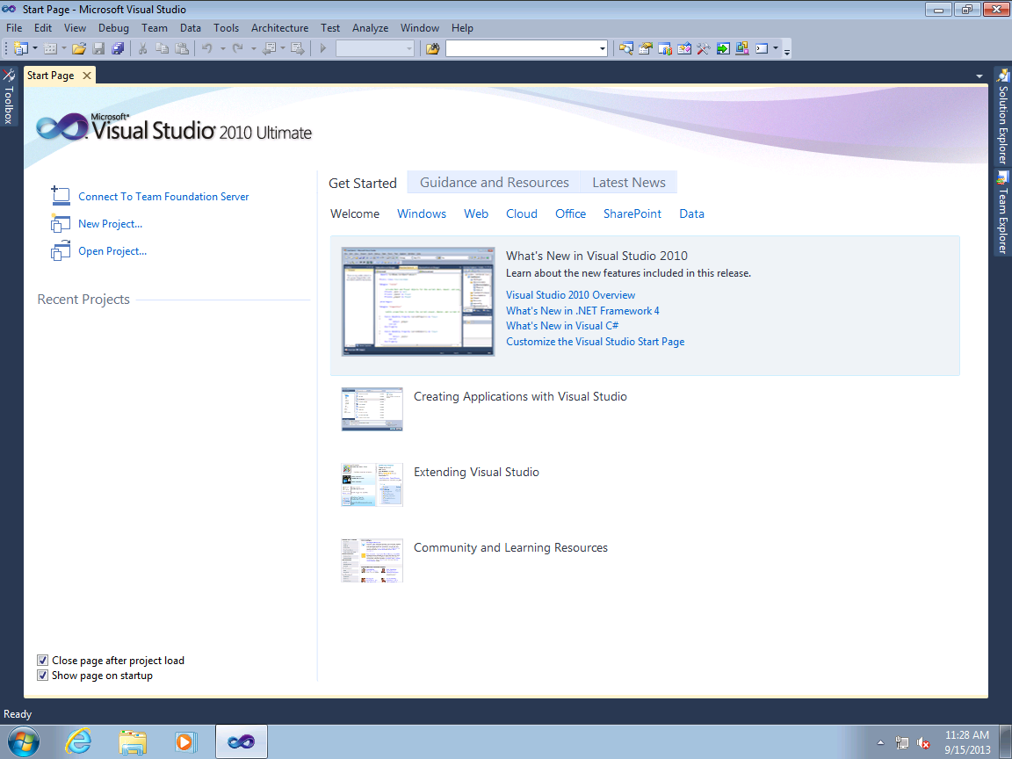The height and width of the screenshot is (759, 1012).
Task: Click the Add New Item toolbar icon
Action: [50, 48]
